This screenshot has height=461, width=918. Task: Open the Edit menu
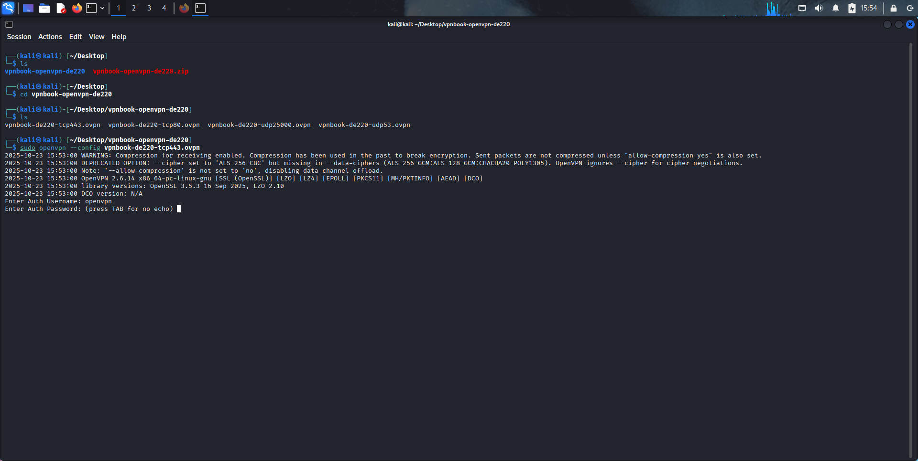point(76,37)
